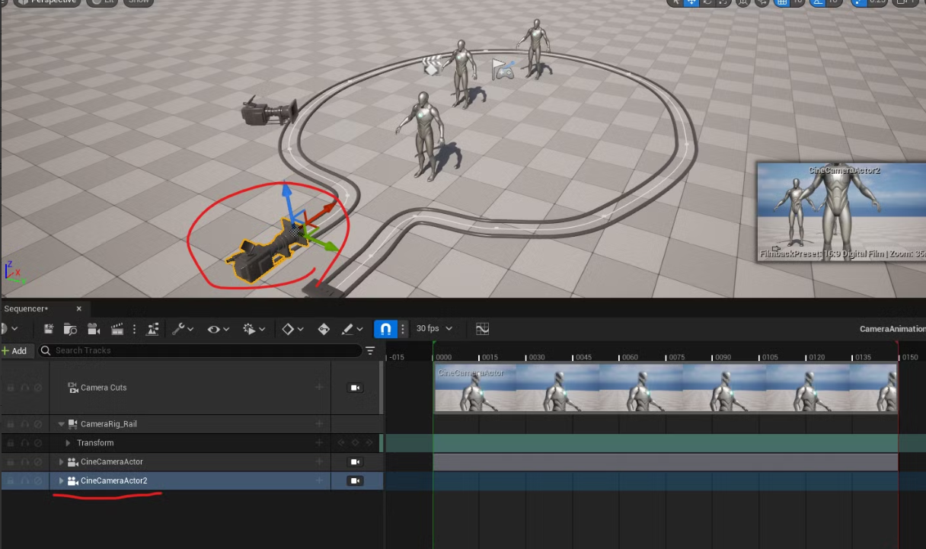Click the green axis gizmo arrow
926x549 pixels.
pyautogui.click(x=324, y=244)
